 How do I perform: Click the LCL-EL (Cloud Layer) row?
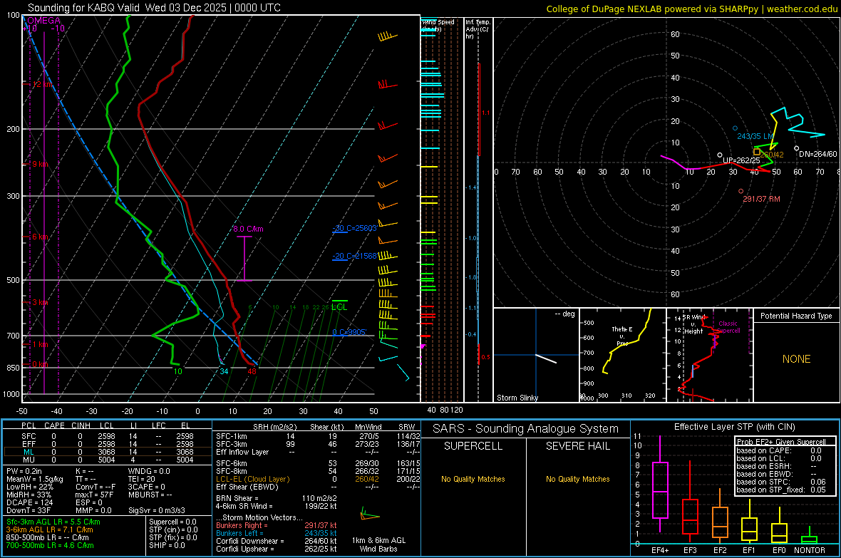coord(318,479)
